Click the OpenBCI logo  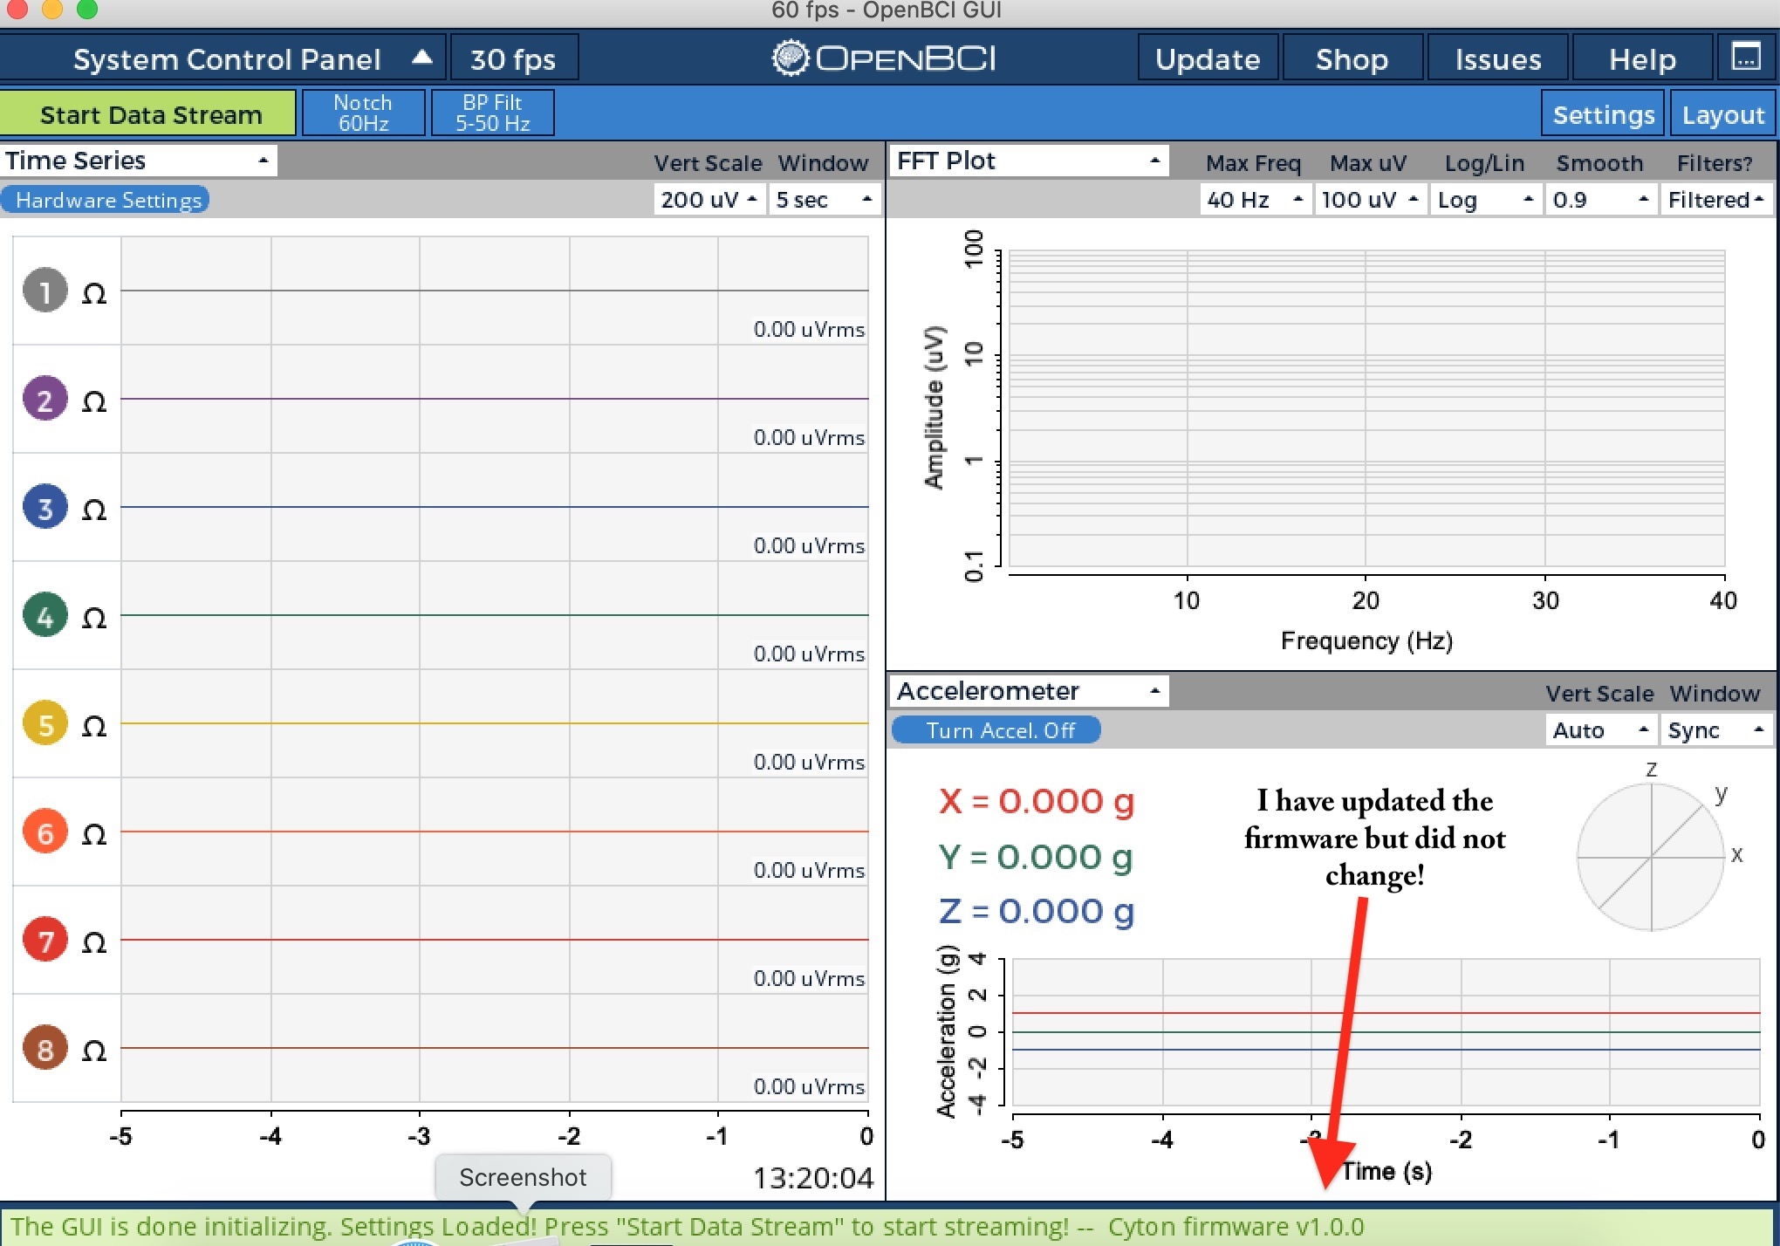tap(884, 58)
